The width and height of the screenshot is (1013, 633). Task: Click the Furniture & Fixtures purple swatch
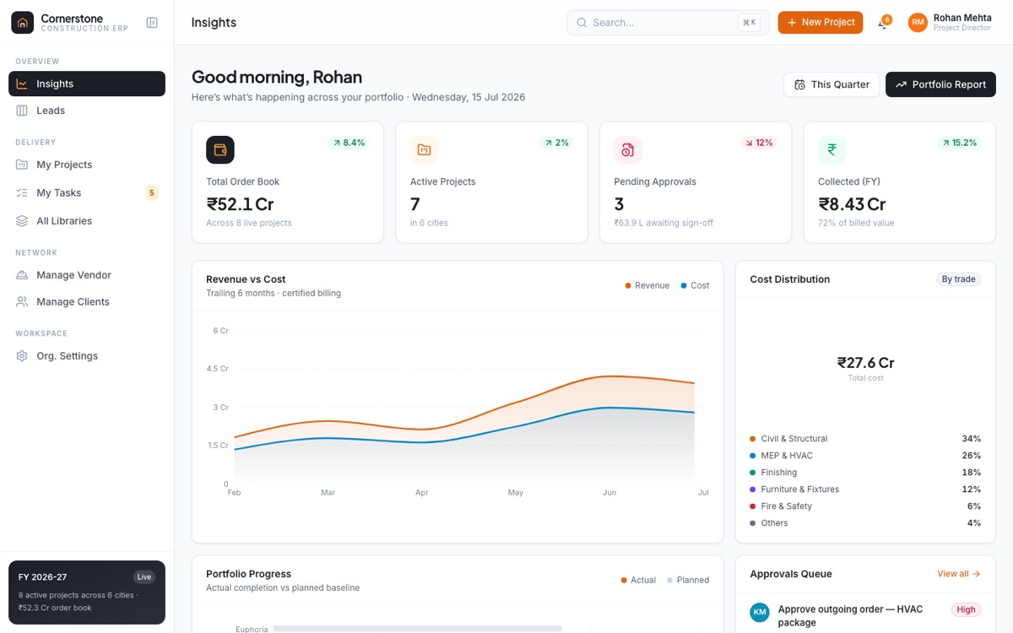(x=752, y=490)
